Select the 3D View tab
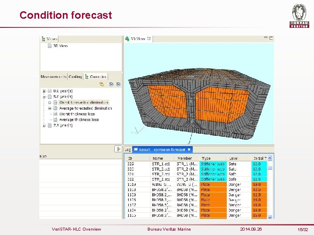 pyautogui.click(x=138, y=39)
